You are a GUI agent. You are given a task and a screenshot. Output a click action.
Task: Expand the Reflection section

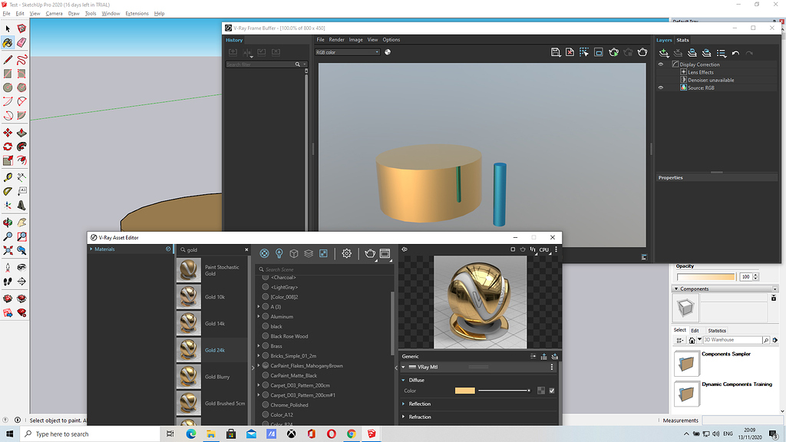pos(404,404)
